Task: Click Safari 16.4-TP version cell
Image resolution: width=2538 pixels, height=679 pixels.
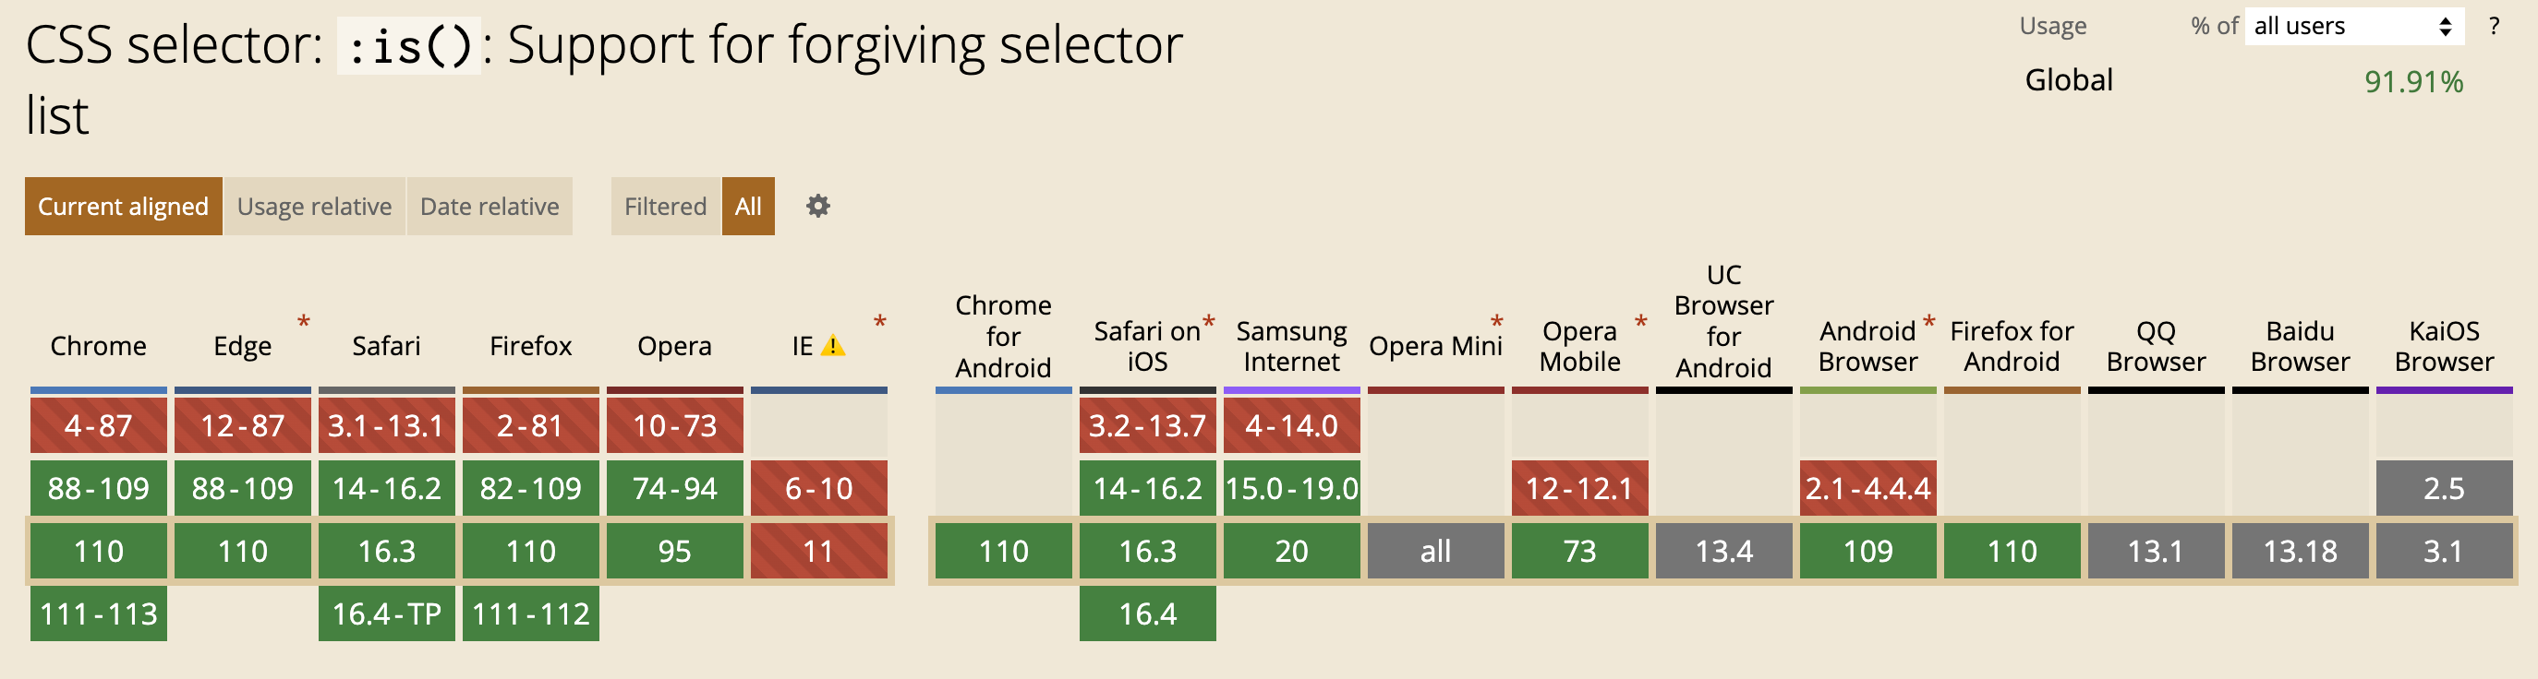Action: [x=386, y=614]
